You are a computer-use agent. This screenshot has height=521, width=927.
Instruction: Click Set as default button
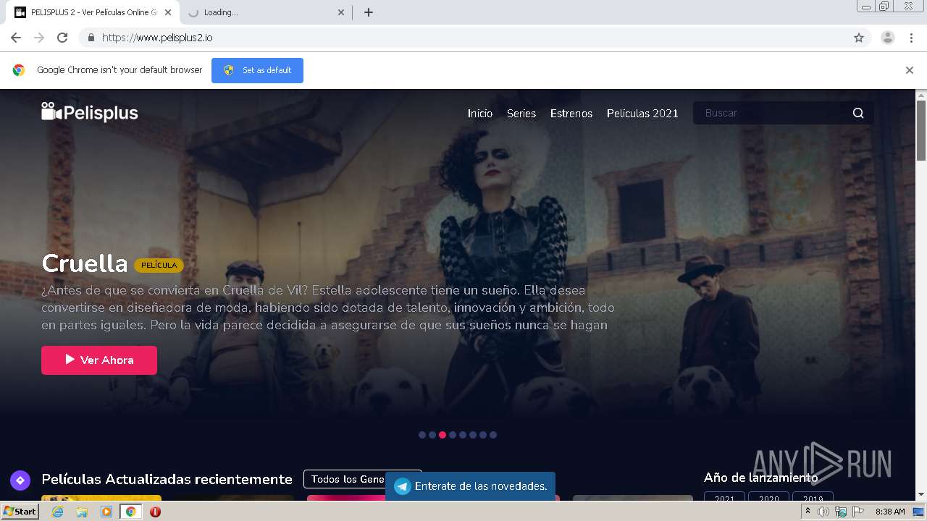(257, 70)
